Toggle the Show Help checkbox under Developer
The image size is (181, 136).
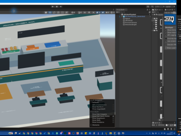point(166,33)
